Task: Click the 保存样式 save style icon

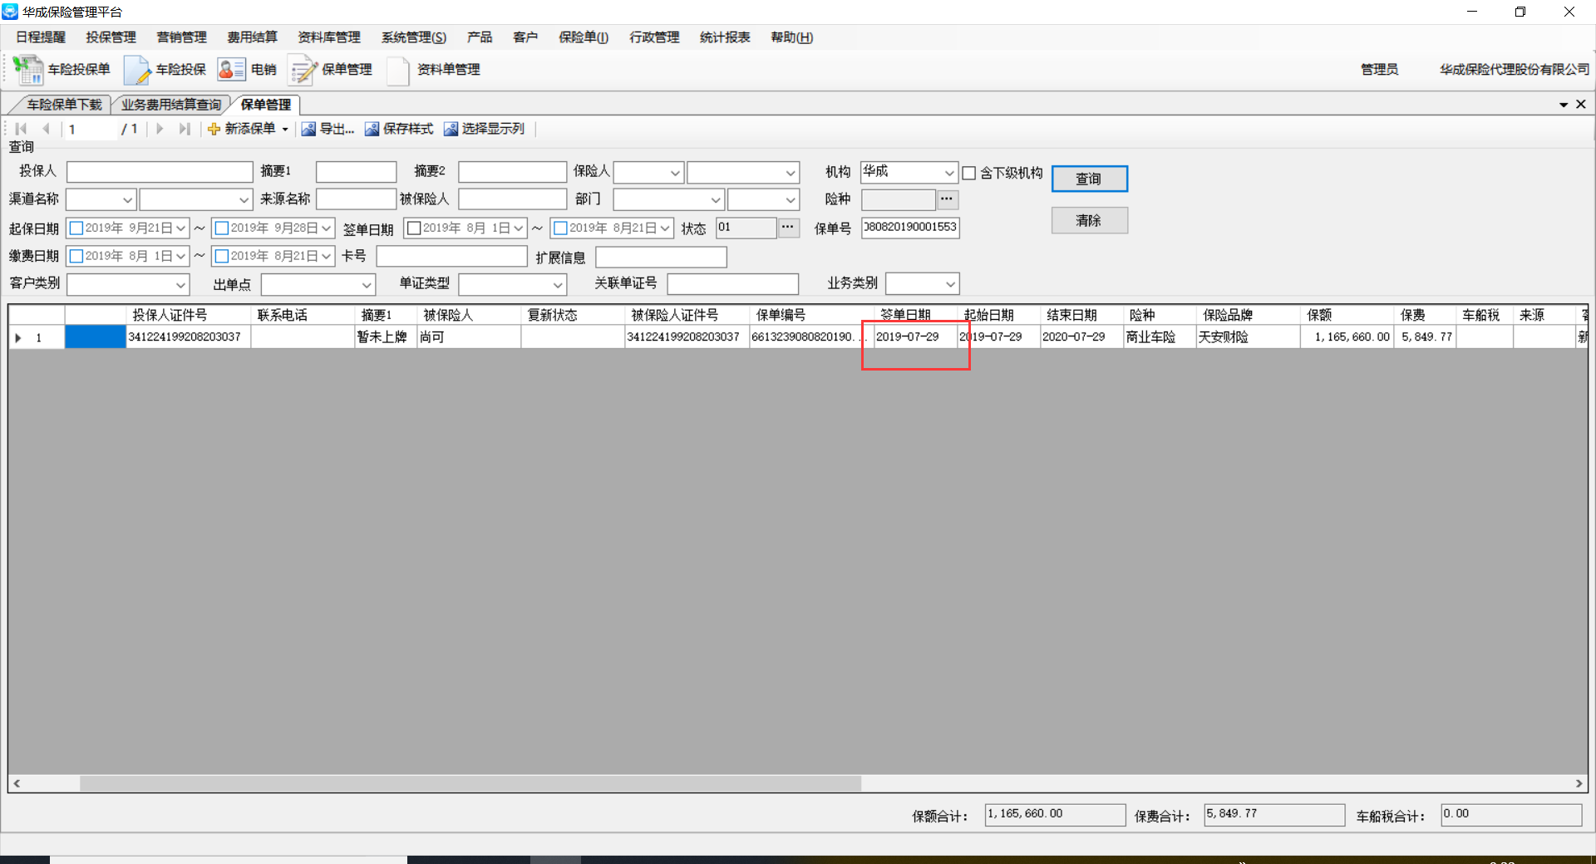Action: coord(372,129)
